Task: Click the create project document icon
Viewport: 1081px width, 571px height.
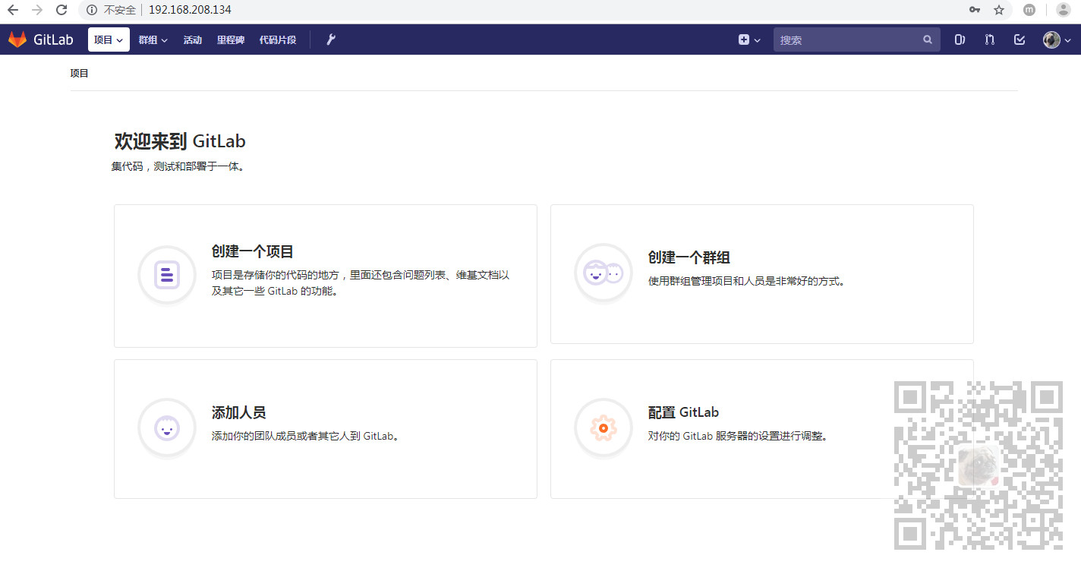Action: pyautogui.click(x=167, y=275)
